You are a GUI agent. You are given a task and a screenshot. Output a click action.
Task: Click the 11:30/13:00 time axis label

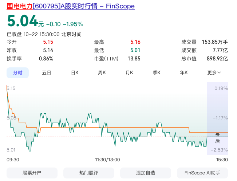click(x=107, y=160)
